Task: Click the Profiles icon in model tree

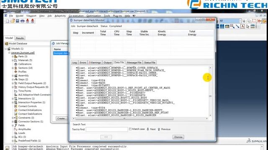Action: click(x=16, y=72)
